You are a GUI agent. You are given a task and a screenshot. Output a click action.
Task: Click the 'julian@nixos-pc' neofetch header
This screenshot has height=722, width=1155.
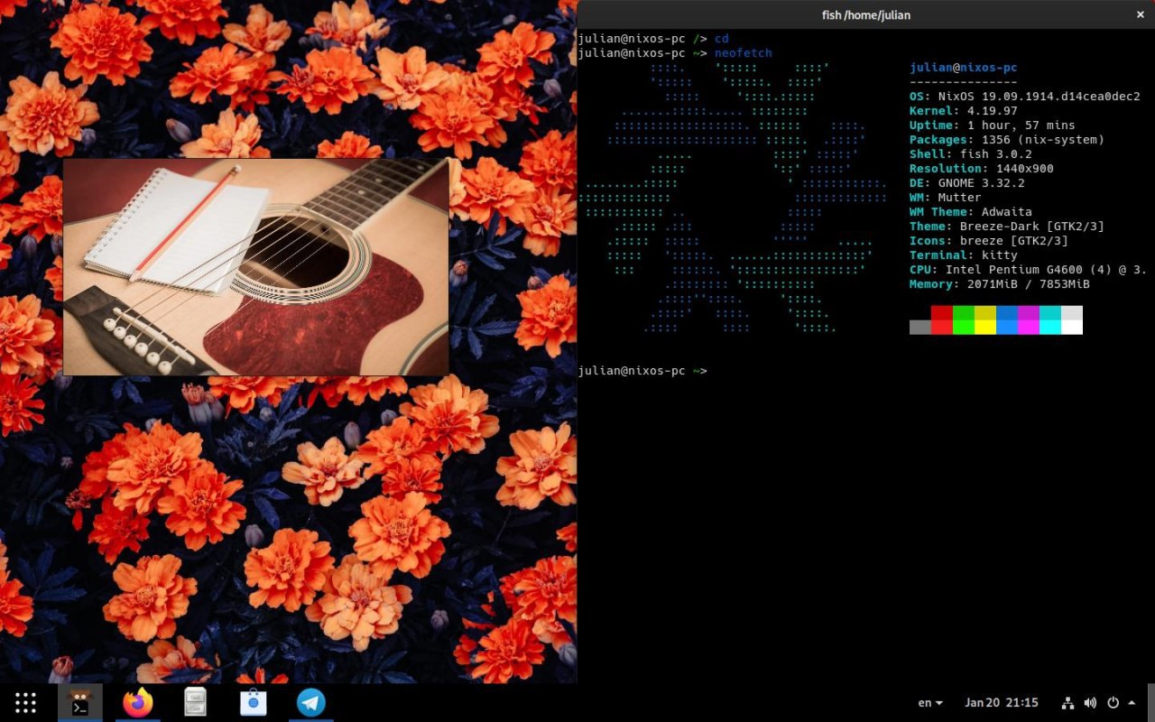pyautogui.click(x=964, y=68)
